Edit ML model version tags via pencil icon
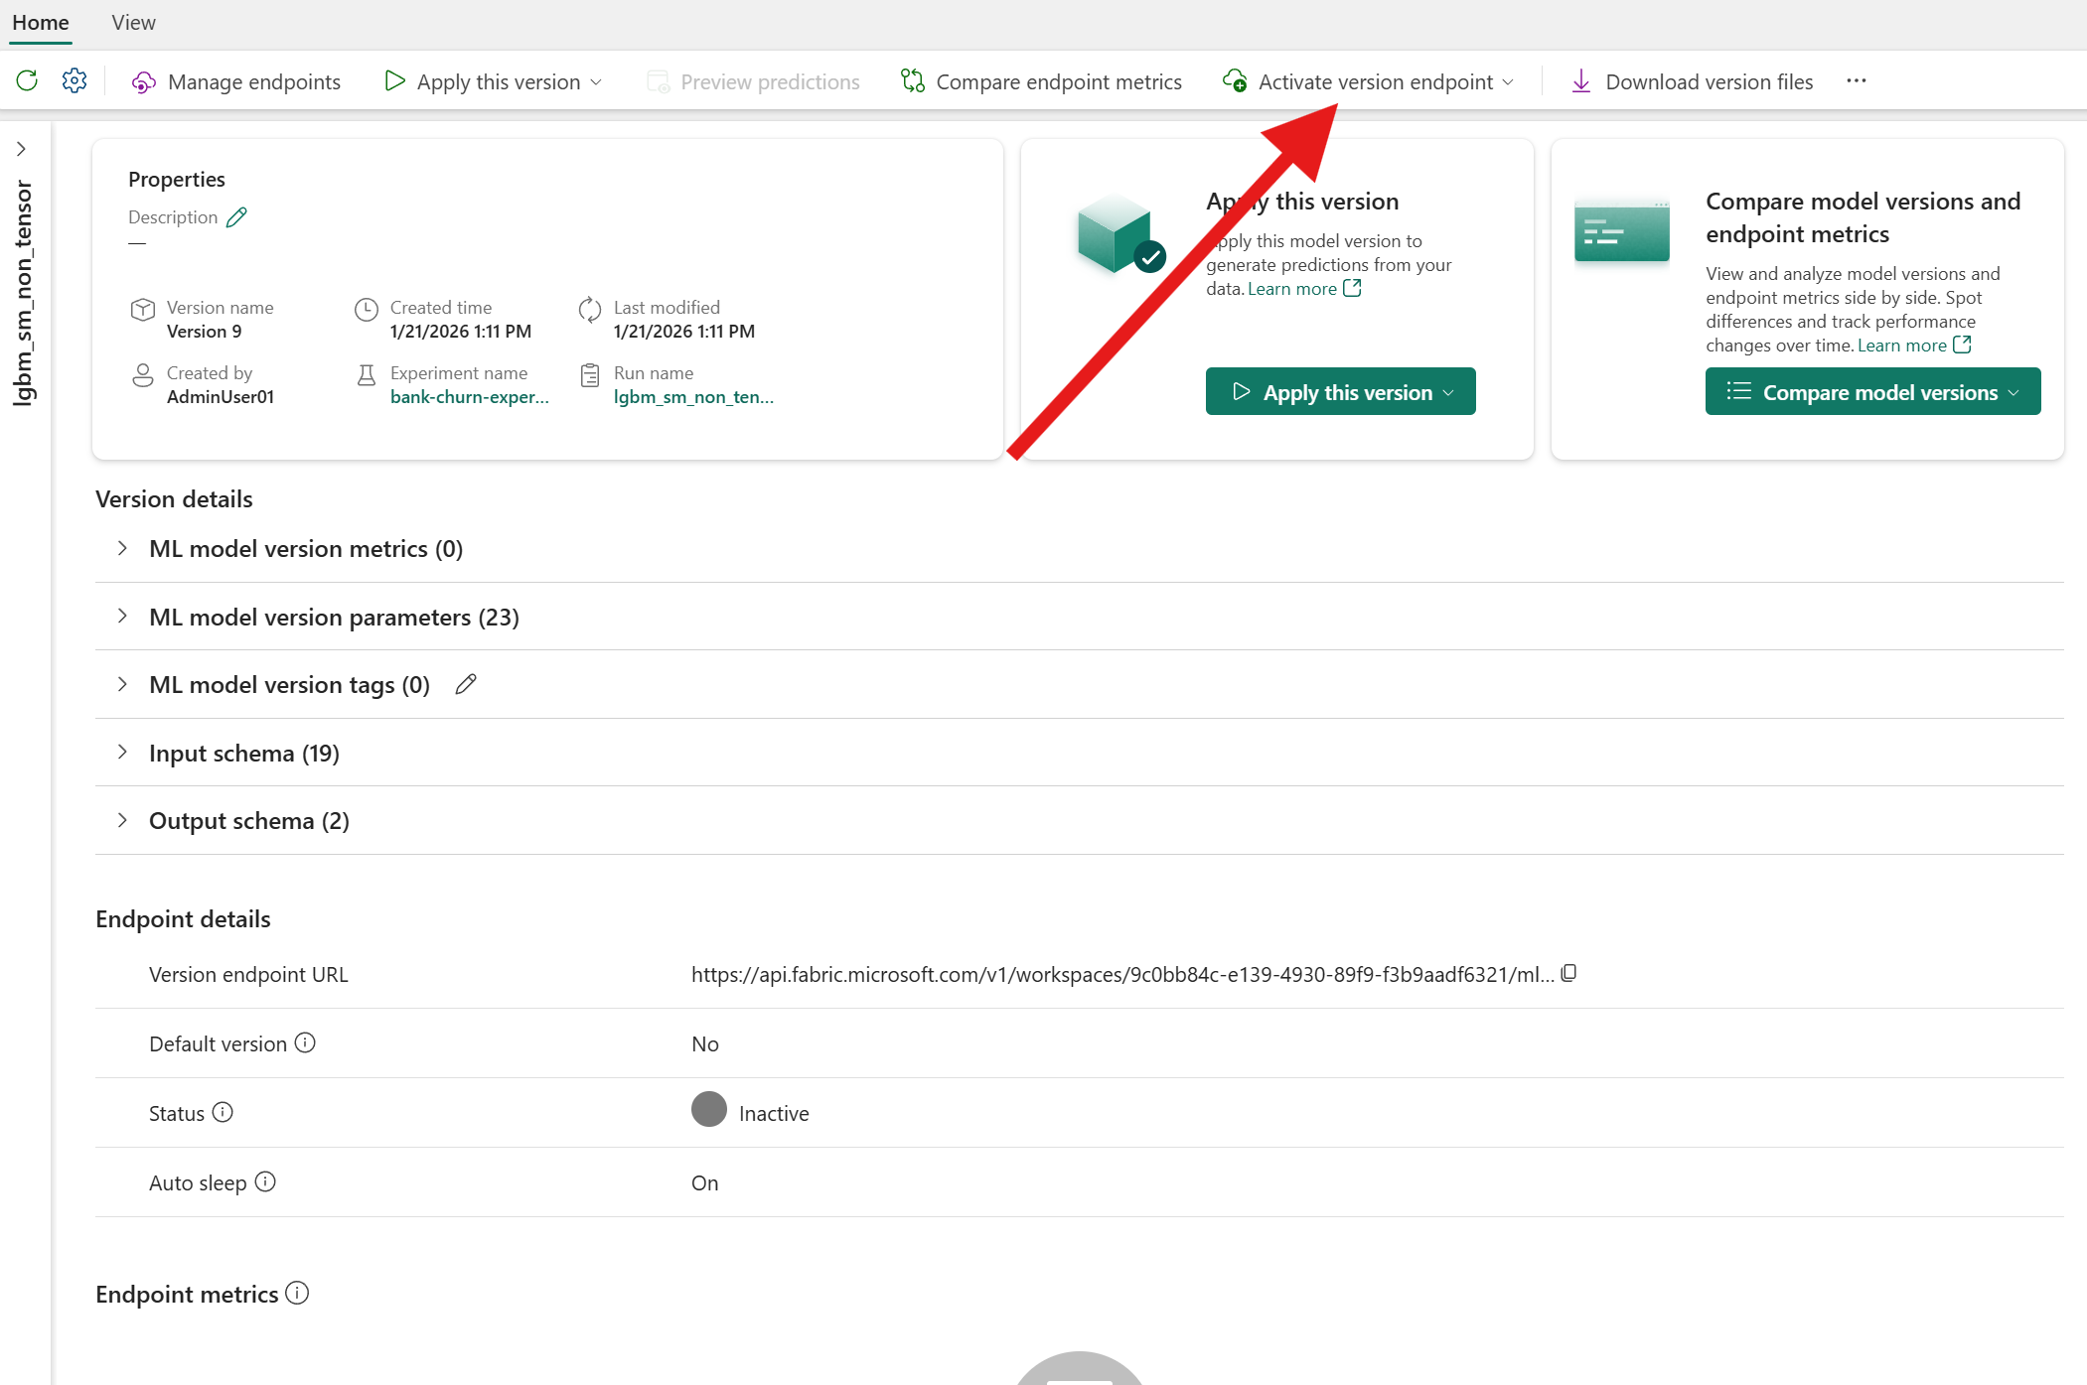The width and height of the screenshot is (2087, 1385). (465, 684)
